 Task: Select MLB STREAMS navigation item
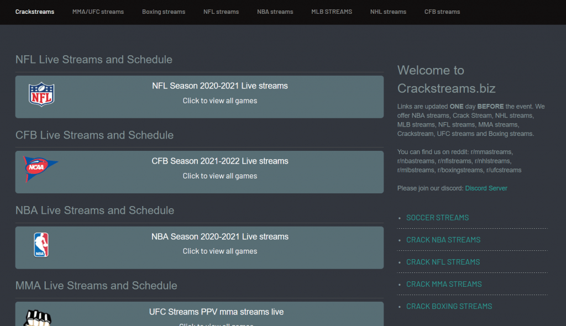pyautogui.click(x=332, y=12)
